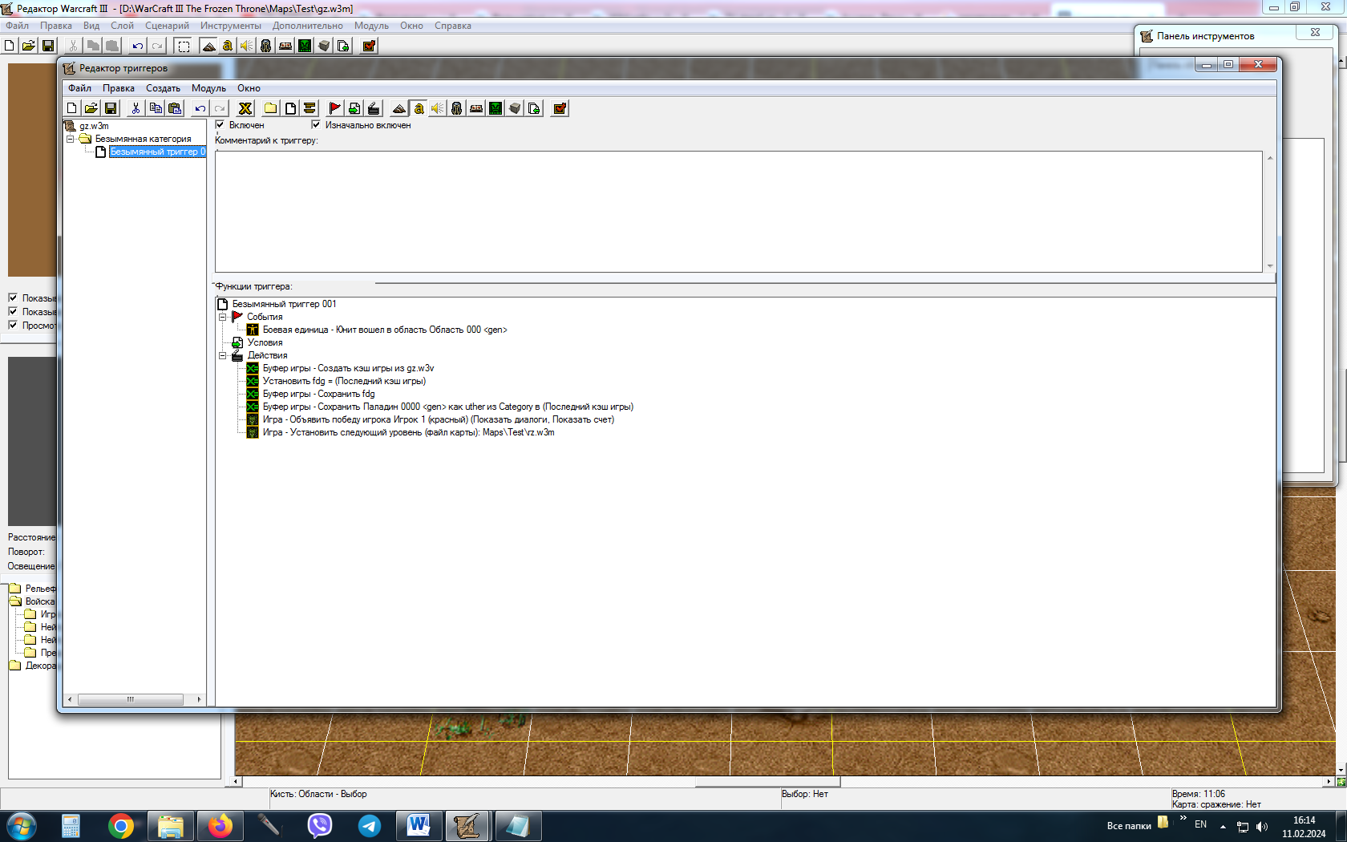
Task: Open 'Создать' menu in Trigger Editor
Action: [x=163, y=88]
